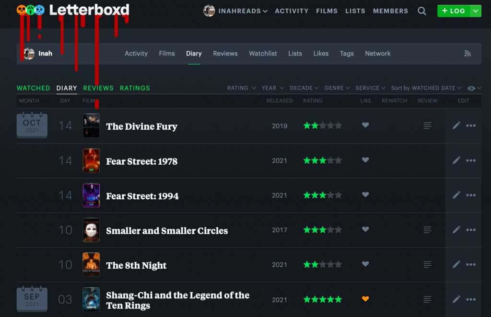
Task: Open more options for Smaller and Smaller Circles
Action: pos(471,230)
